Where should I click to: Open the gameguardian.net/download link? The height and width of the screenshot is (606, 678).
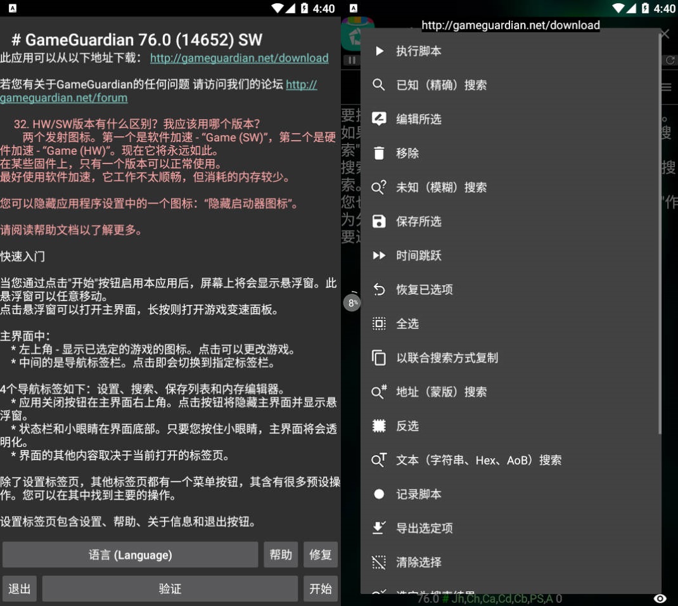(x=239, y=58)
